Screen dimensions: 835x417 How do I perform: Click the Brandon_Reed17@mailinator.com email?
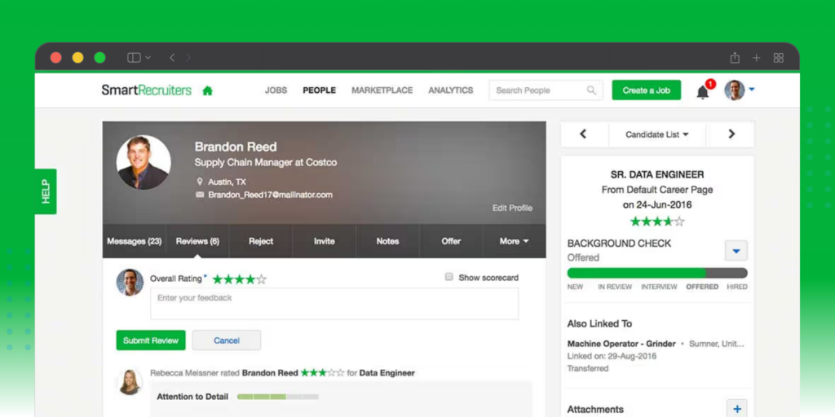point(271,195)
